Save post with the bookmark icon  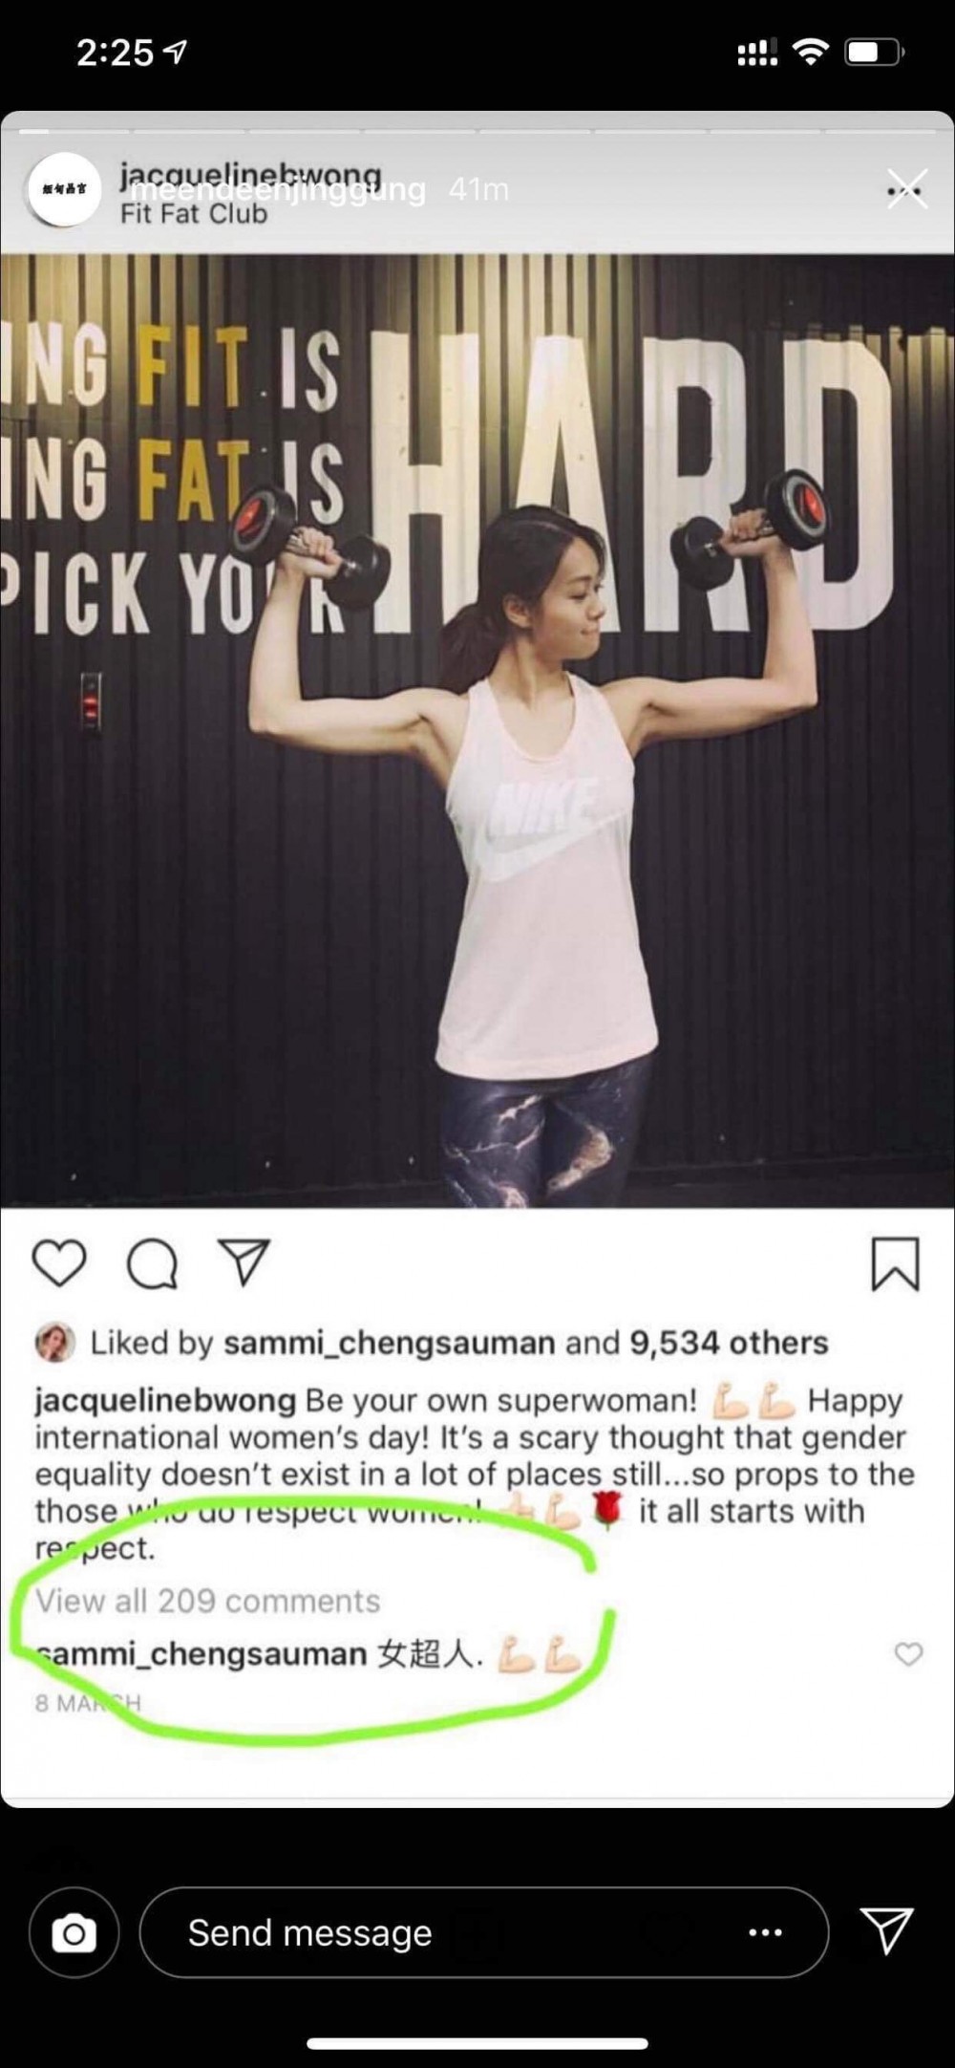pos(895,1264)
